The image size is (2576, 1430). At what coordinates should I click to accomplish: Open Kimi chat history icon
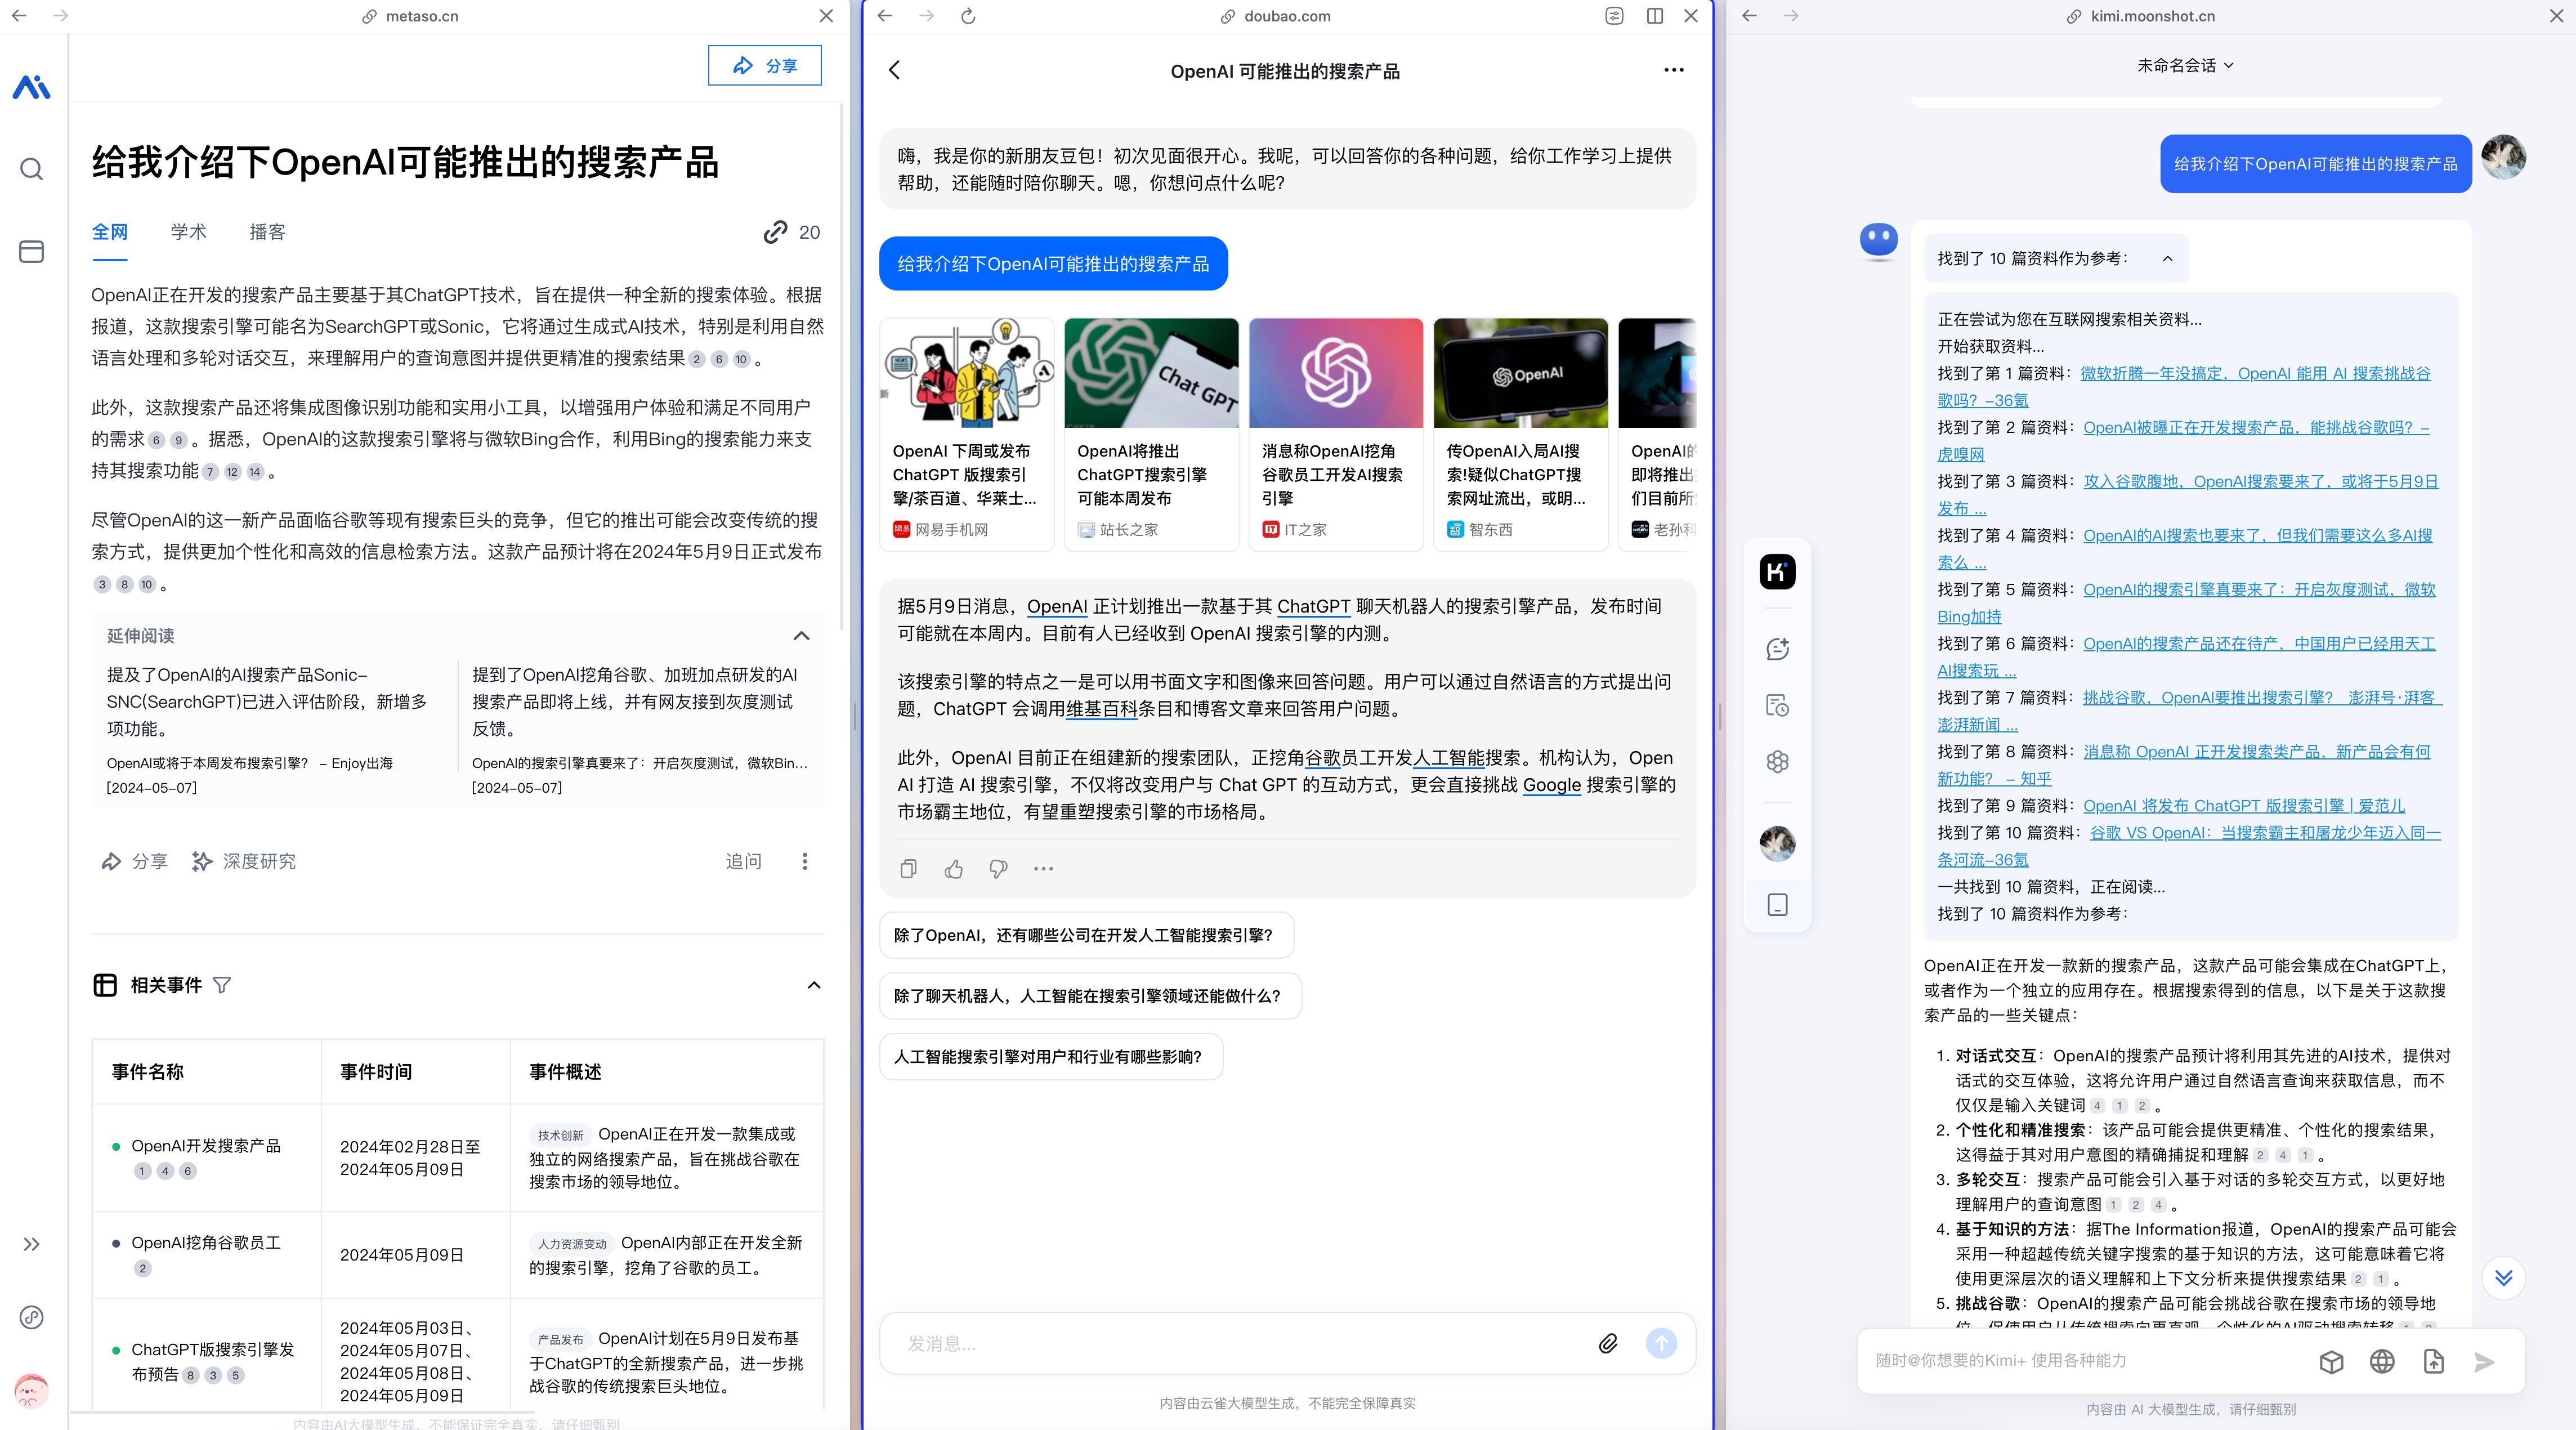(x=1777, y=706)
